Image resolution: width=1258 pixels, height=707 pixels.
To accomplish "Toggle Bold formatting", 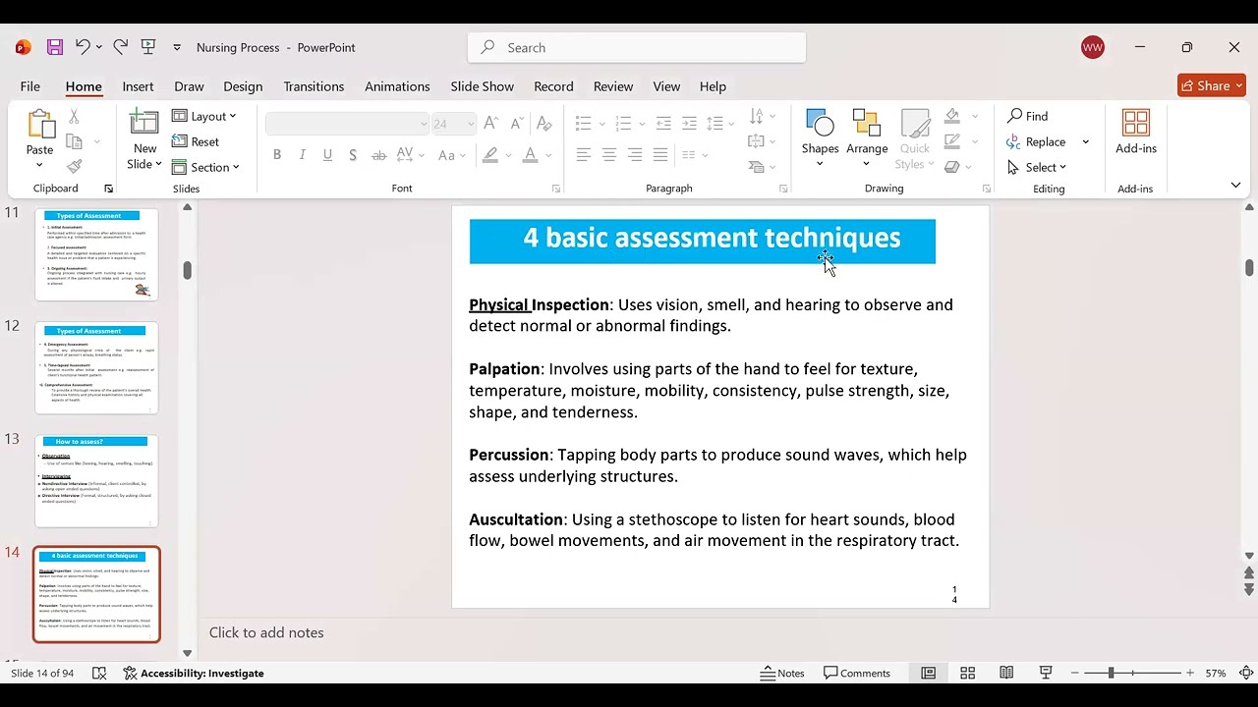I will pos(277,155).
